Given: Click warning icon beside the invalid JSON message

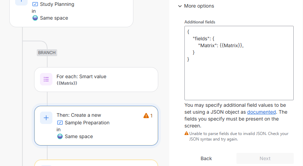Looking at the screenshot, I should coord(186,134).
